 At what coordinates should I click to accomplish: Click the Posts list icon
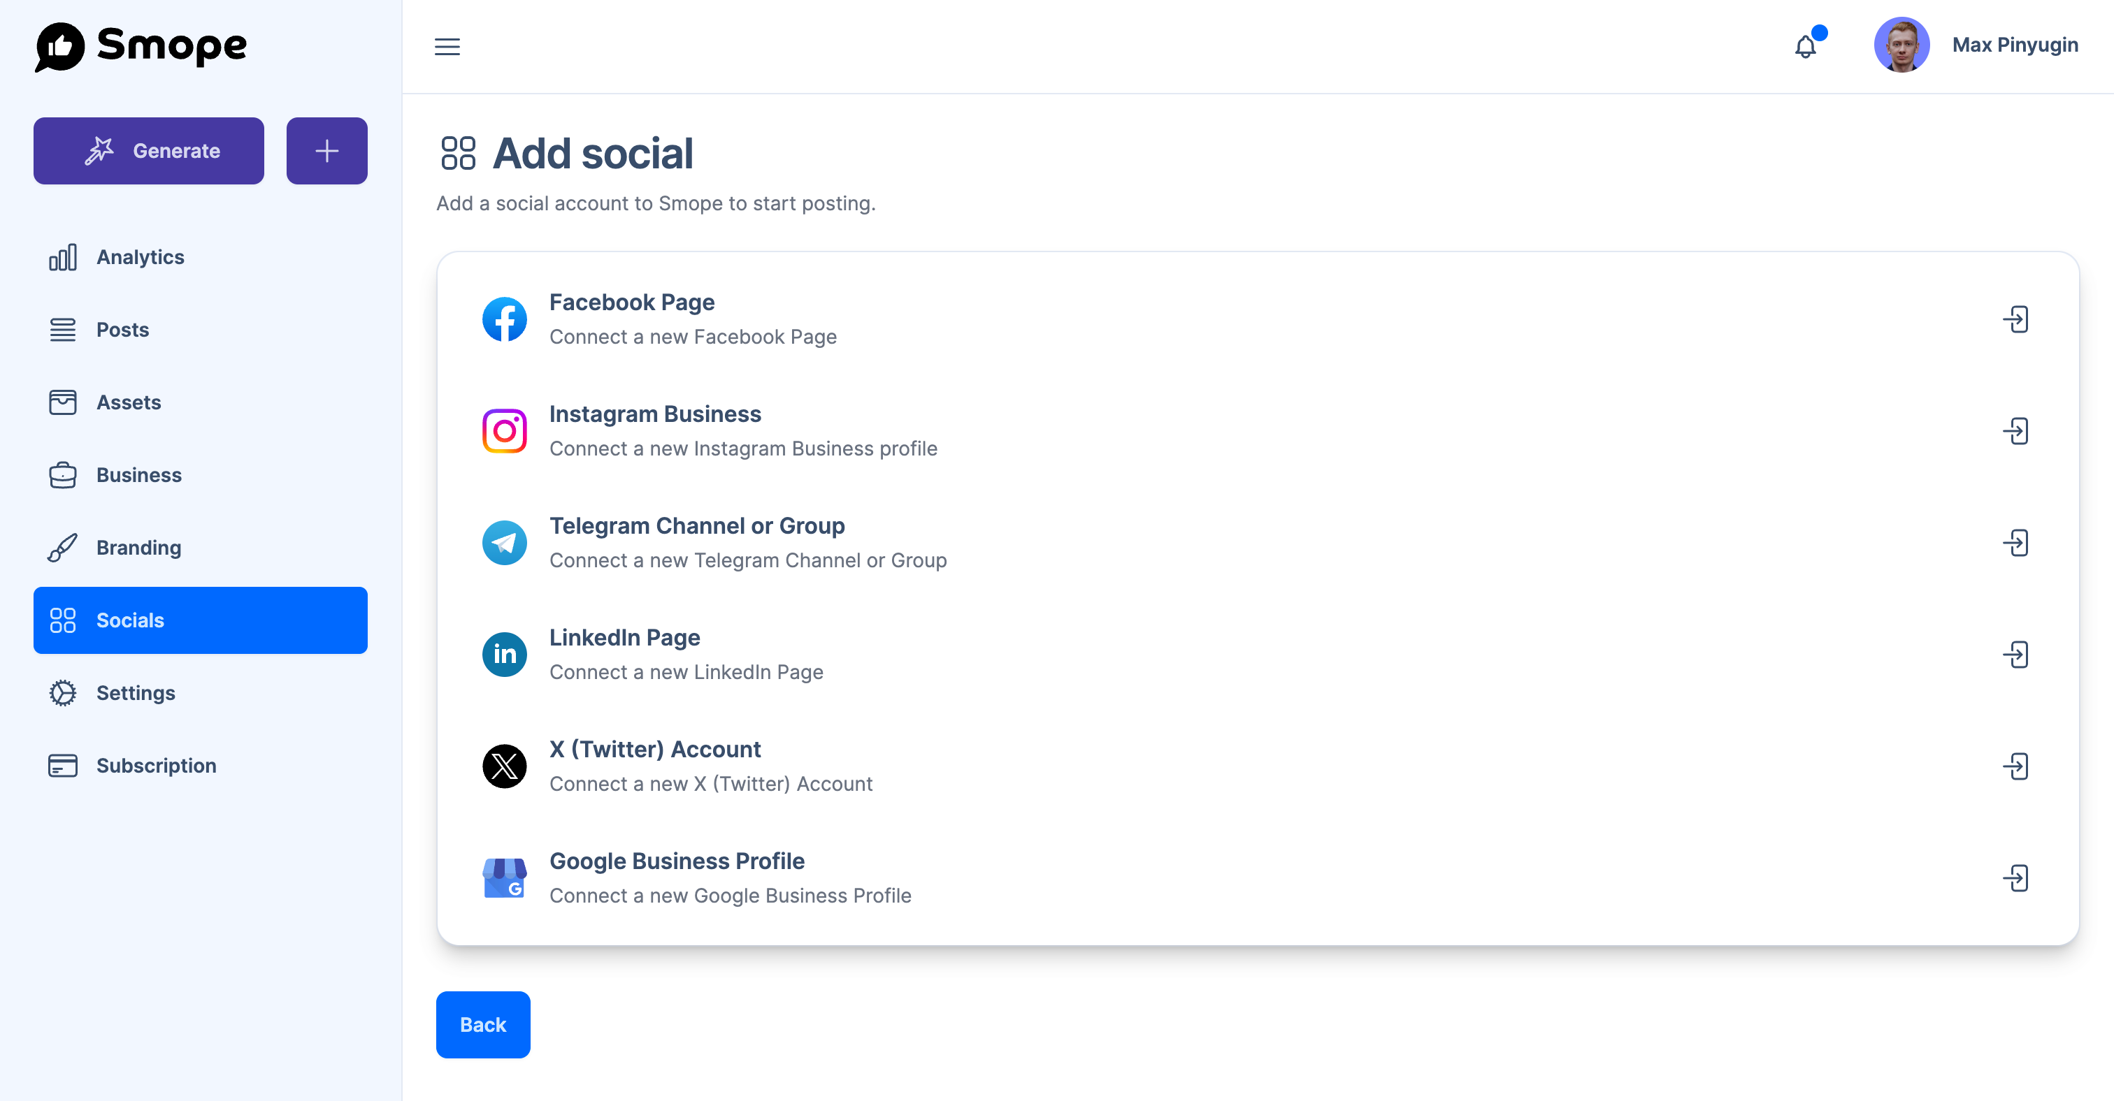[x=62, y=330]
